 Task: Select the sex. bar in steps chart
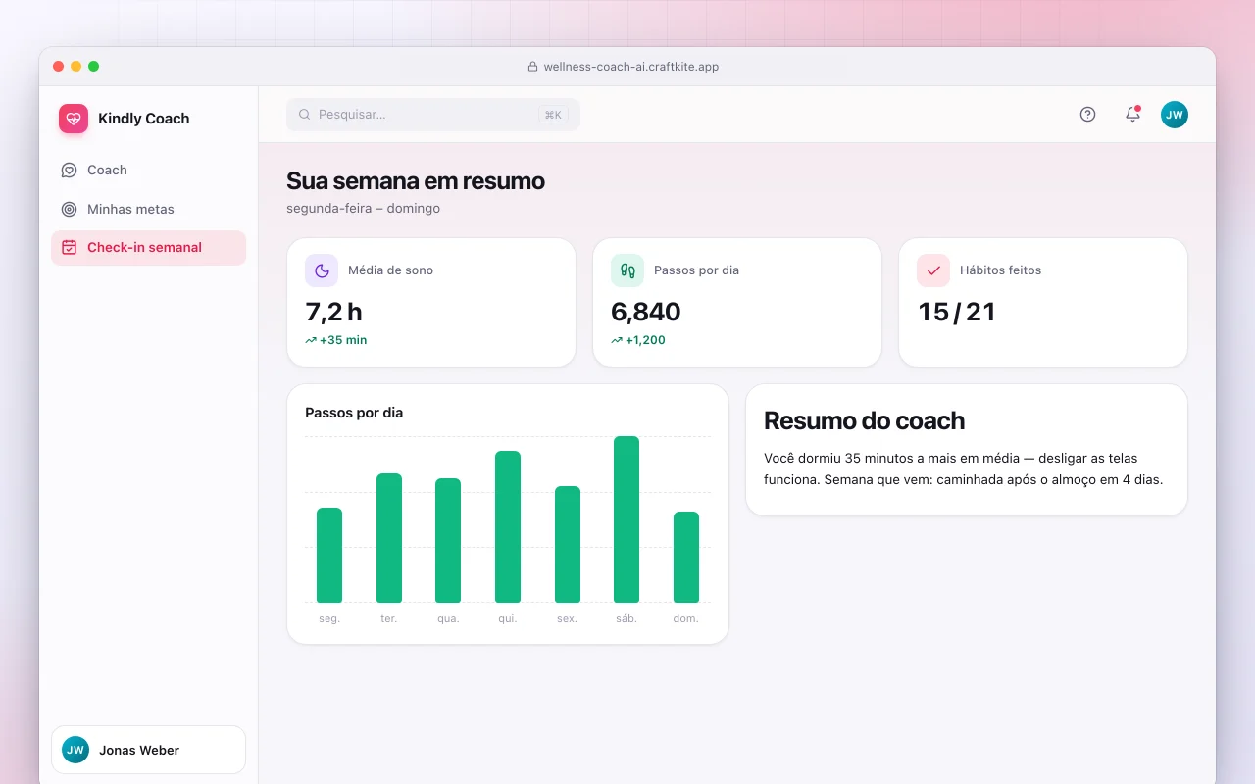[x=568, y=544]
